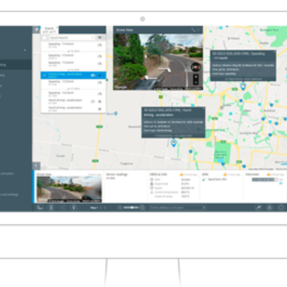
Task: Close the Harsh driving event map popup
Action: coord(204,108)
